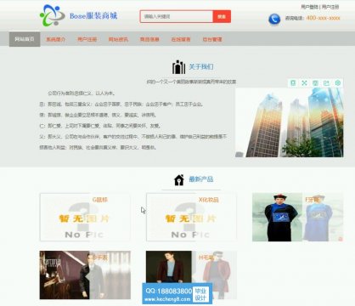The height and width of the screenshot is (306, 355).
Task: Click the fullscreen crossed-arrows icon above building image
Action: (304, 83)
